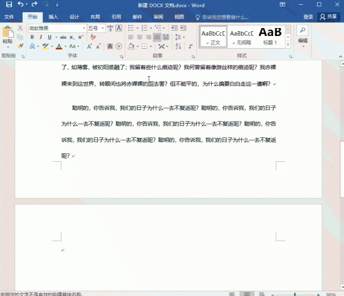Toggle underline on the U button

pyautogui.click(x=50, y=37)
